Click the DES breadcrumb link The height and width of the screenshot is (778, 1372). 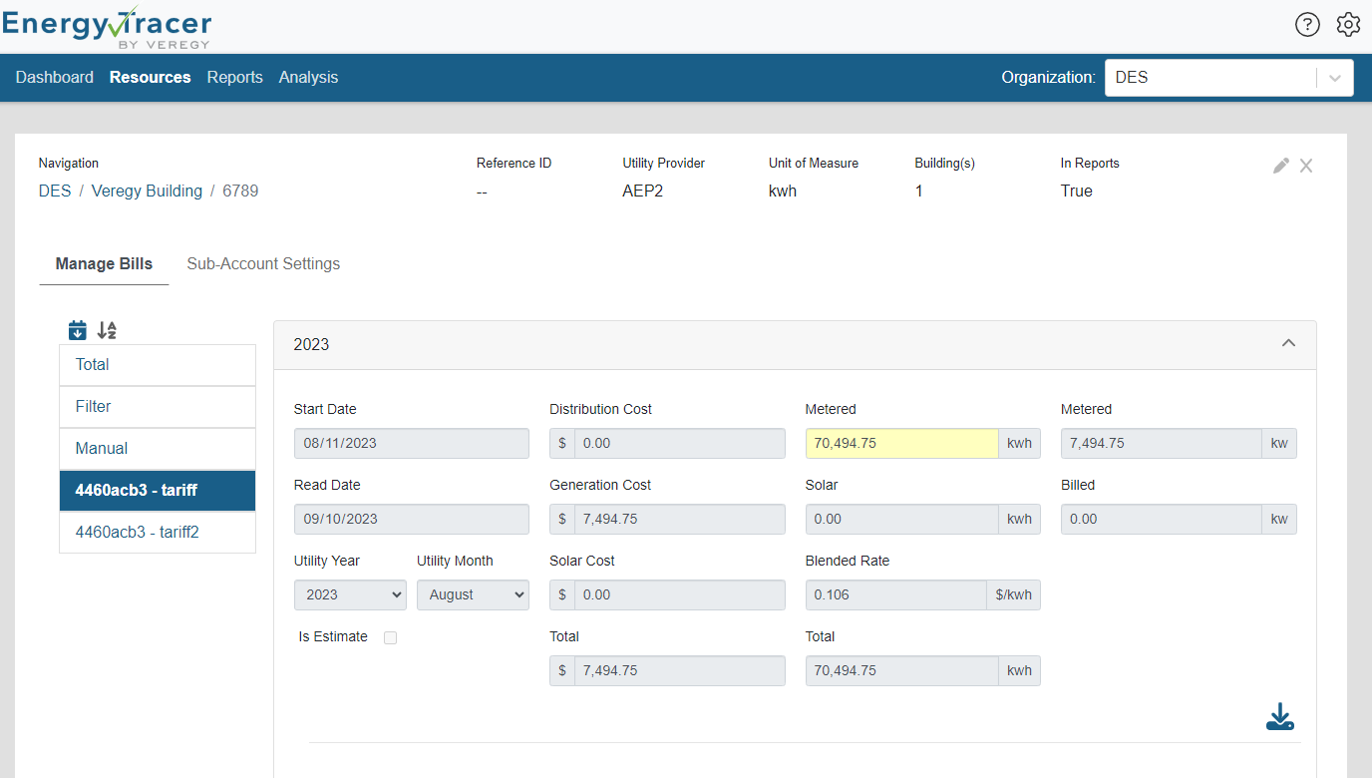pyautogui.click(x=55, y=191)
